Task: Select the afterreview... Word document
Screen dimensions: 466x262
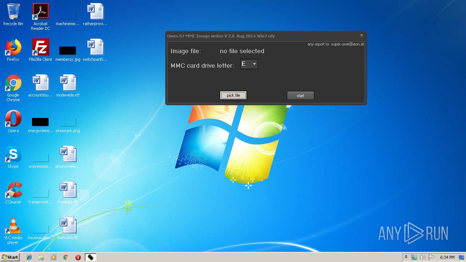Action: click(x=68, y=157)
